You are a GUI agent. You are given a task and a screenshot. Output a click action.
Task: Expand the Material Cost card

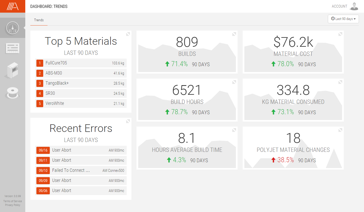pos(340,34)
